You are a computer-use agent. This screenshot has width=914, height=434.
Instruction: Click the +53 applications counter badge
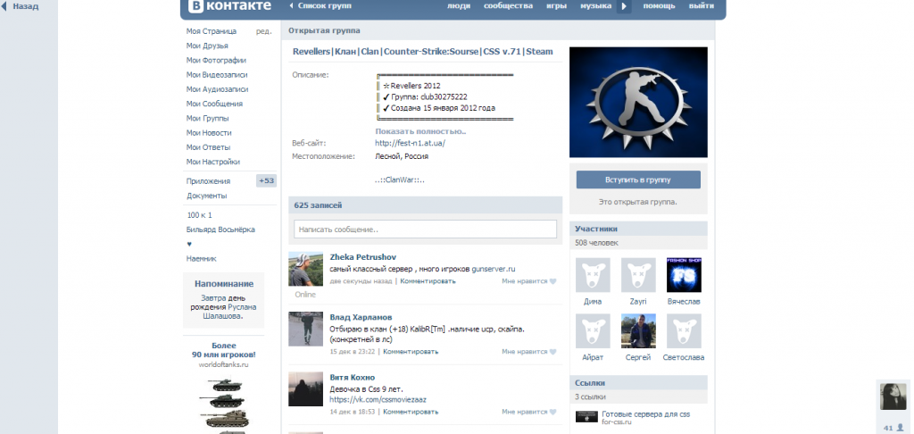point(266,180)
